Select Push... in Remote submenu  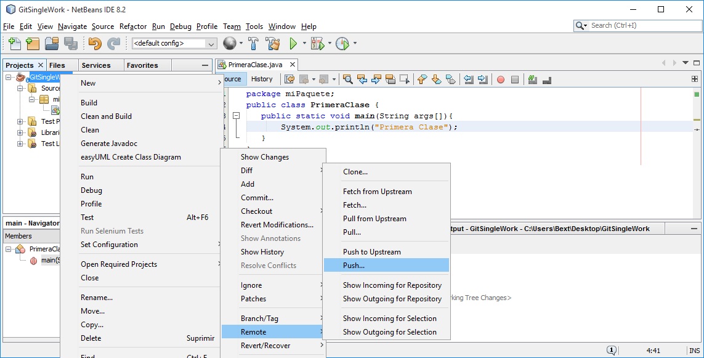point(386,266)
